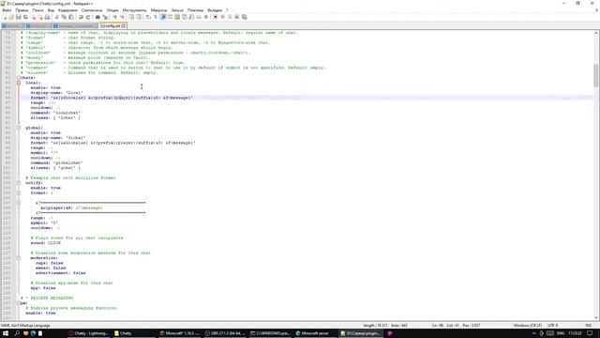The width and height of the screenshot is (600, 338).
Task: Click the Stop Recording macro icon
Action: pyautogui.click(x=223, y=17)
